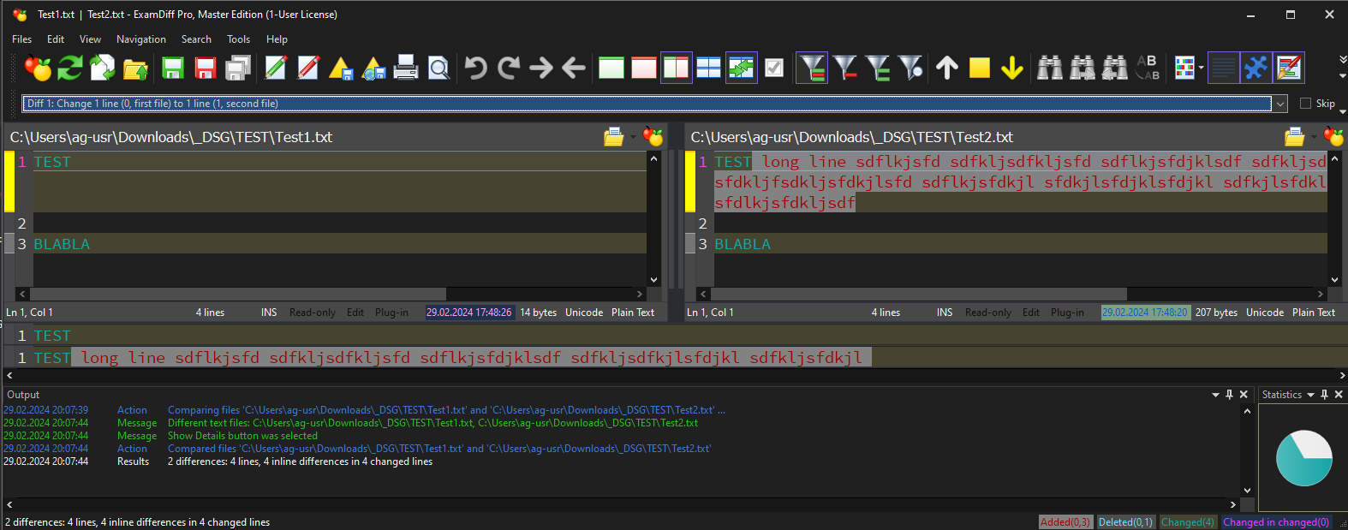The width and height of the screenshot is (1348, 530).
Task: Click the Undo toolbar icon
Action: point(476,68)
